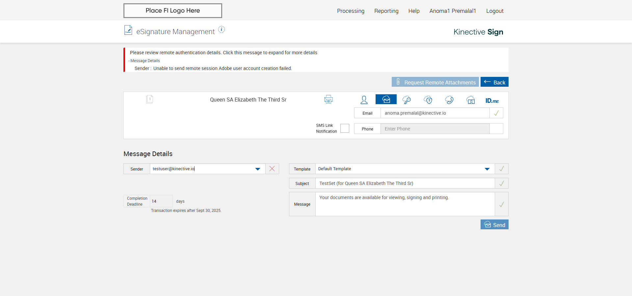Focus the Email input field
Viewport: 632px width, 296px height.
(435, 113)
